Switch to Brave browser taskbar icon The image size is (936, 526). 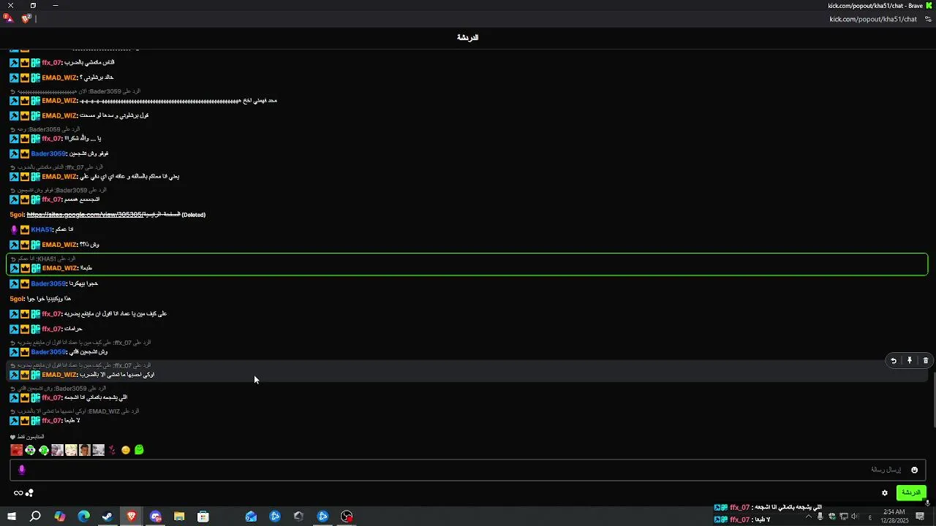coord(132,517)
